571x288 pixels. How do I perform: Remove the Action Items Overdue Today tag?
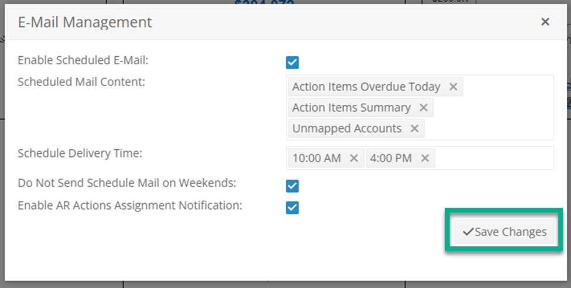click(453, 87)
